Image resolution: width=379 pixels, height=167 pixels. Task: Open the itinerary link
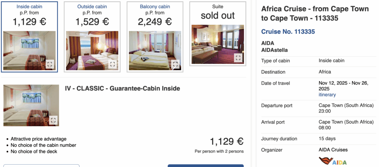pos(327,94)
